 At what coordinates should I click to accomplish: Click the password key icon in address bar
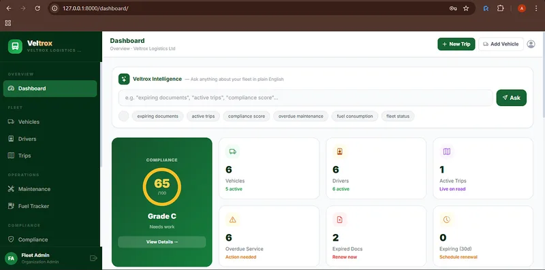453,8
